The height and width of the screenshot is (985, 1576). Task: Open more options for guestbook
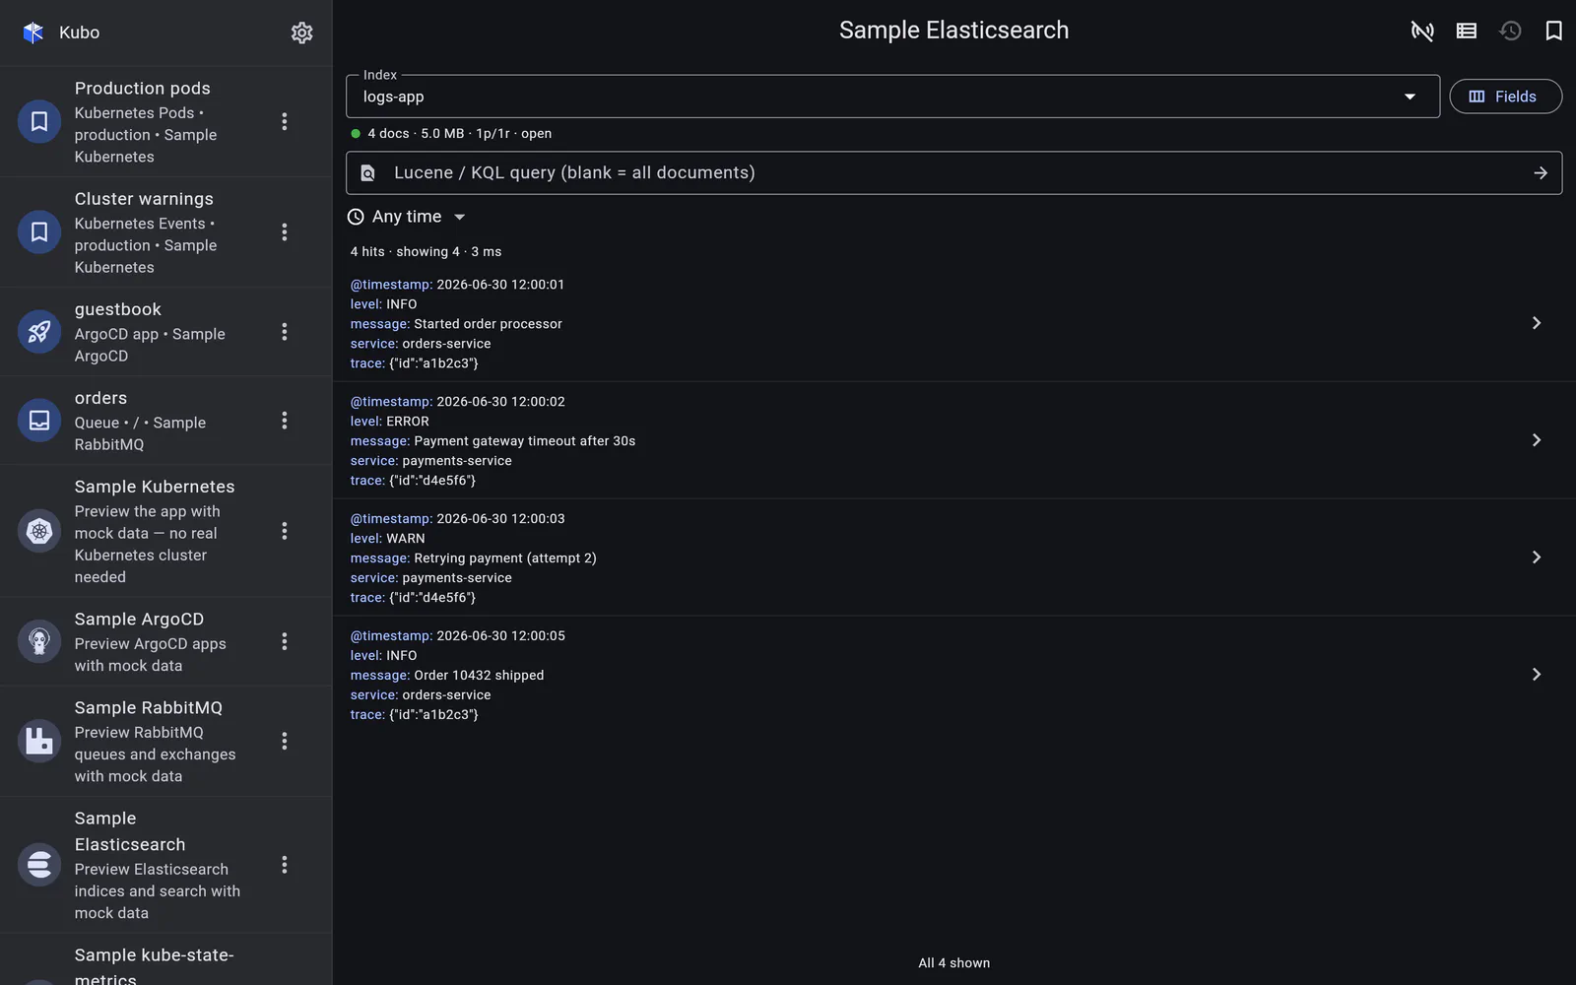(x=285, y=332)
